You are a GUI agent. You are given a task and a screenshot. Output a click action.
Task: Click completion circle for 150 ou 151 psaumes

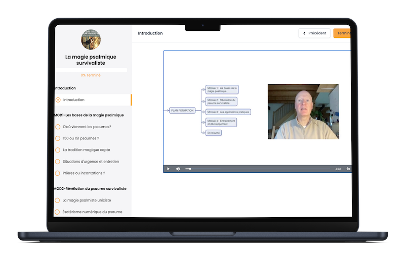tap(58, 138)
